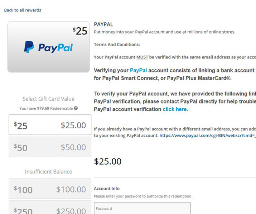
Task: Choose the $250 gift card option
Action: pos(50,210)
